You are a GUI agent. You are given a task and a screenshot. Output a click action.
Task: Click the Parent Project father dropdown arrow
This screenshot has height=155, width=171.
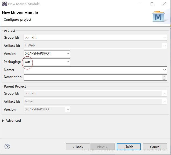[165, 101]
